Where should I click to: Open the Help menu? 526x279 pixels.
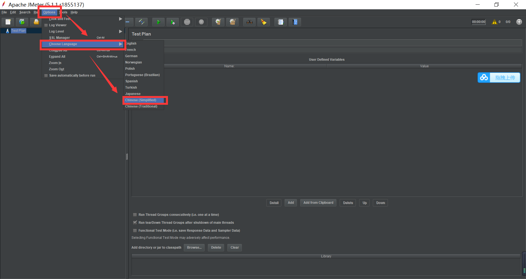pyautogui.click(x=74, y=12)
